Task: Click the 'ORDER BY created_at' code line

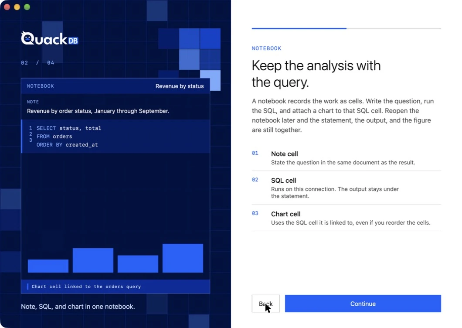Action: click(67, 144)
